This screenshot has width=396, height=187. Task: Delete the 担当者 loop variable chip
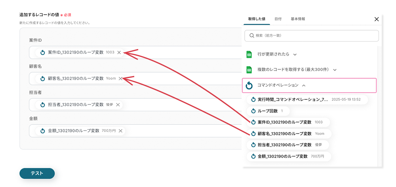(x=118, y=105)
